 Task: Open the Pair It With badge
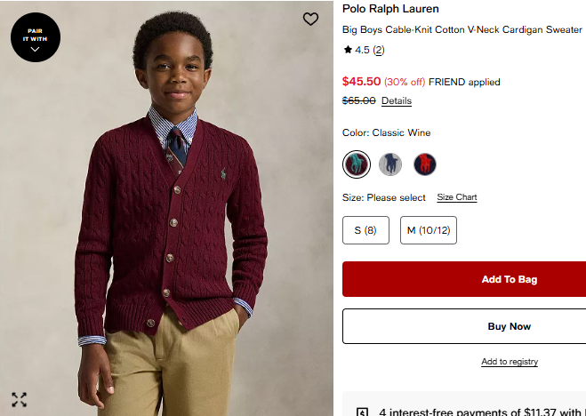(x=35, y=38)
